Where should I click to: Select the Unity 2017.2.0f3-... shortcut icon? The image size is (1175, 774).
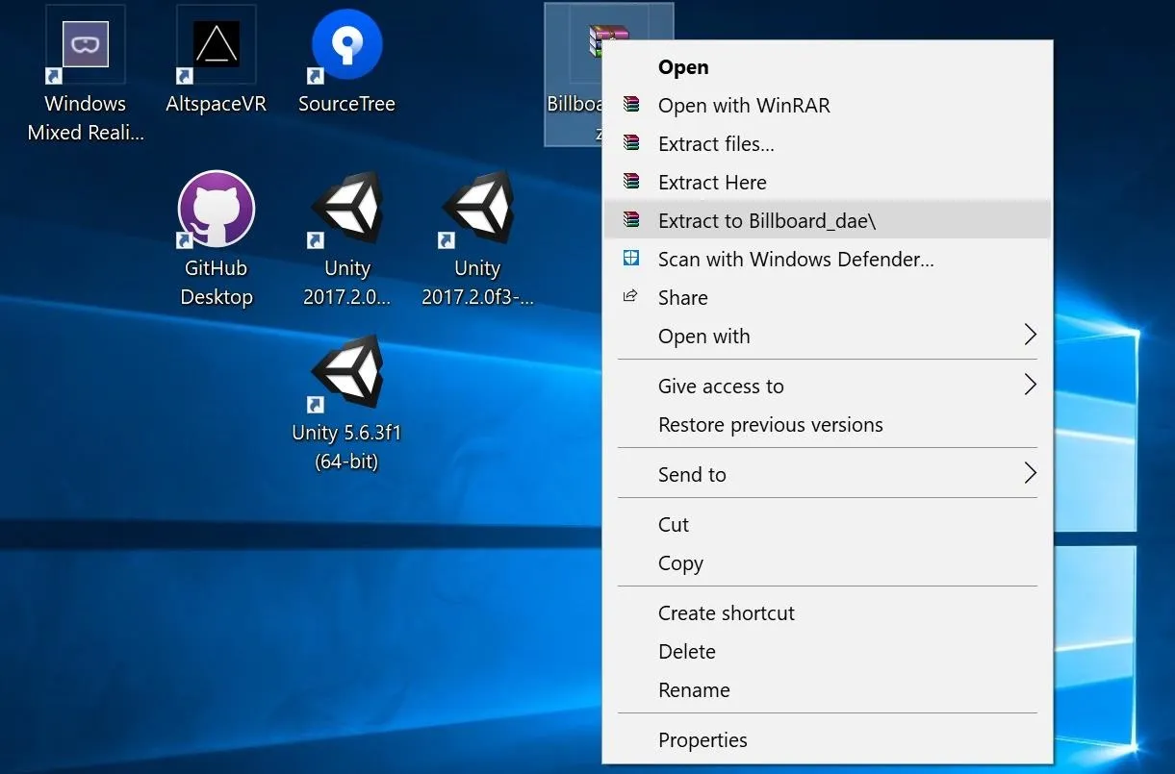pyautogui.click(x=478, y=209)
